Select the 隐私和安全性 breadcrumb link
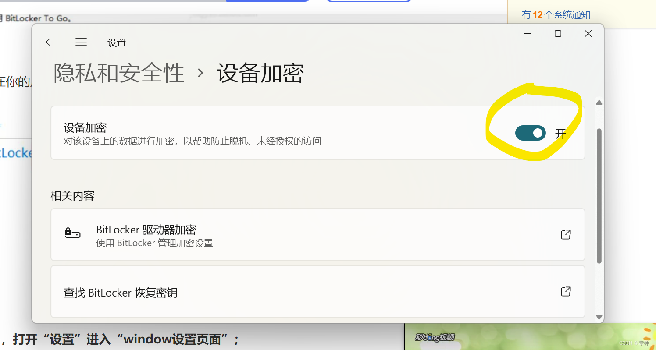 [118, 73]
